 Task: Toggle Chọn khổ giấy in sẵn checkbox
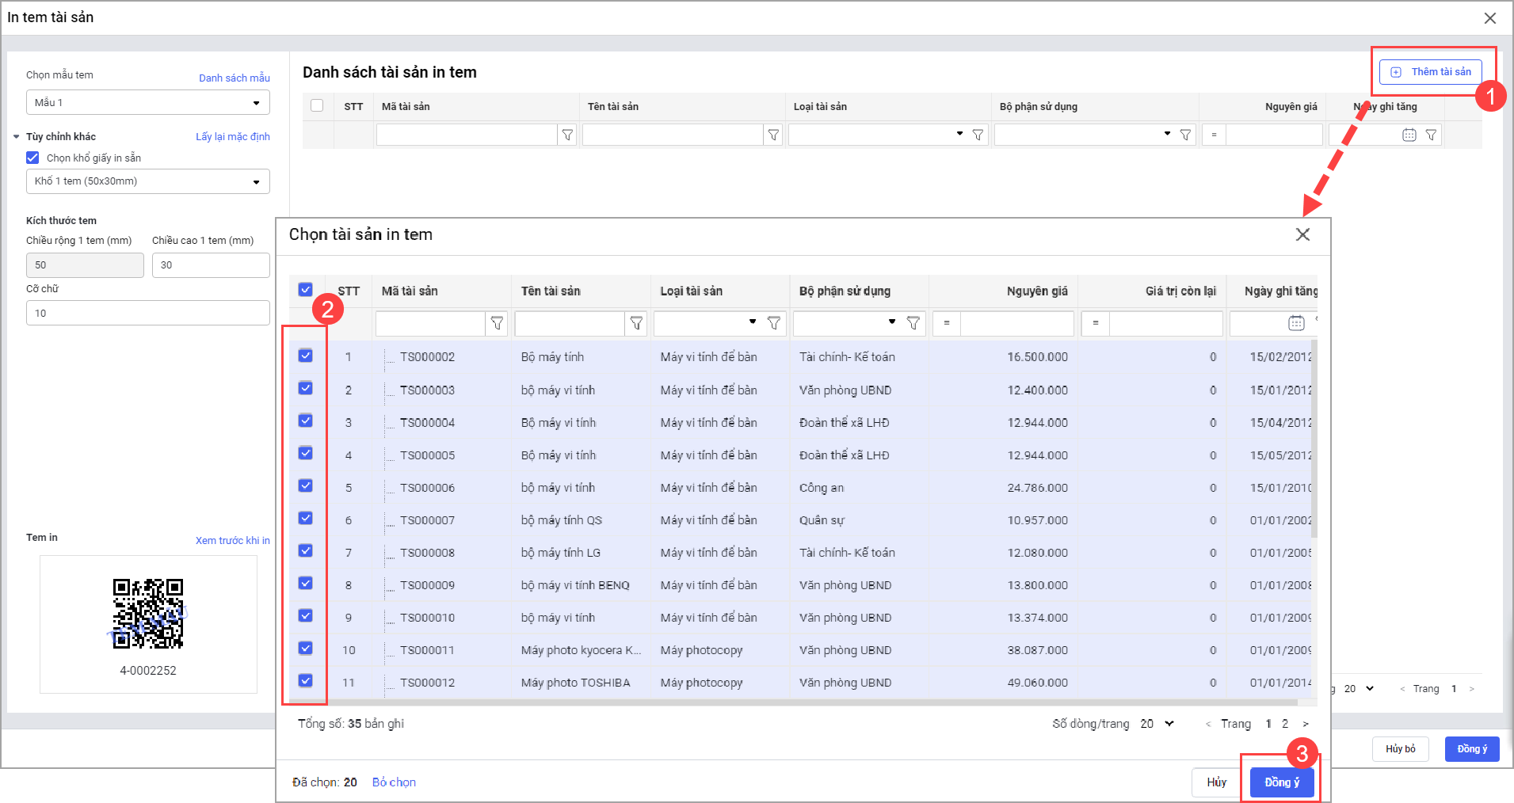tap(32, 158)
